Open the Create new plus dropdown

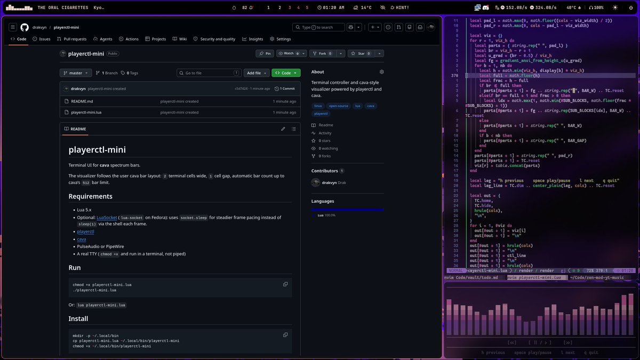pyautogui.click(x=375, y=27)
